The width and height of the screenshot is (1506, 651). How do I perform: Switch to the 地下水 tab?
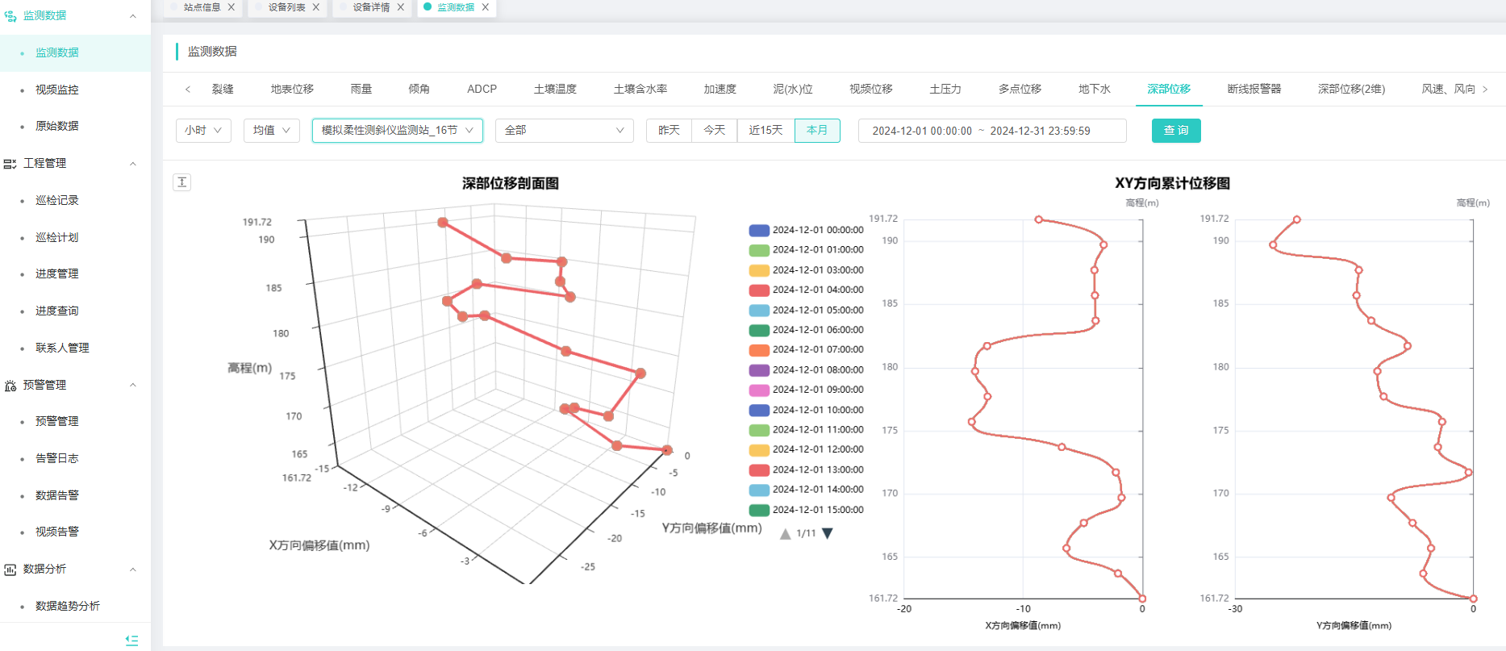coord(1094,89)
